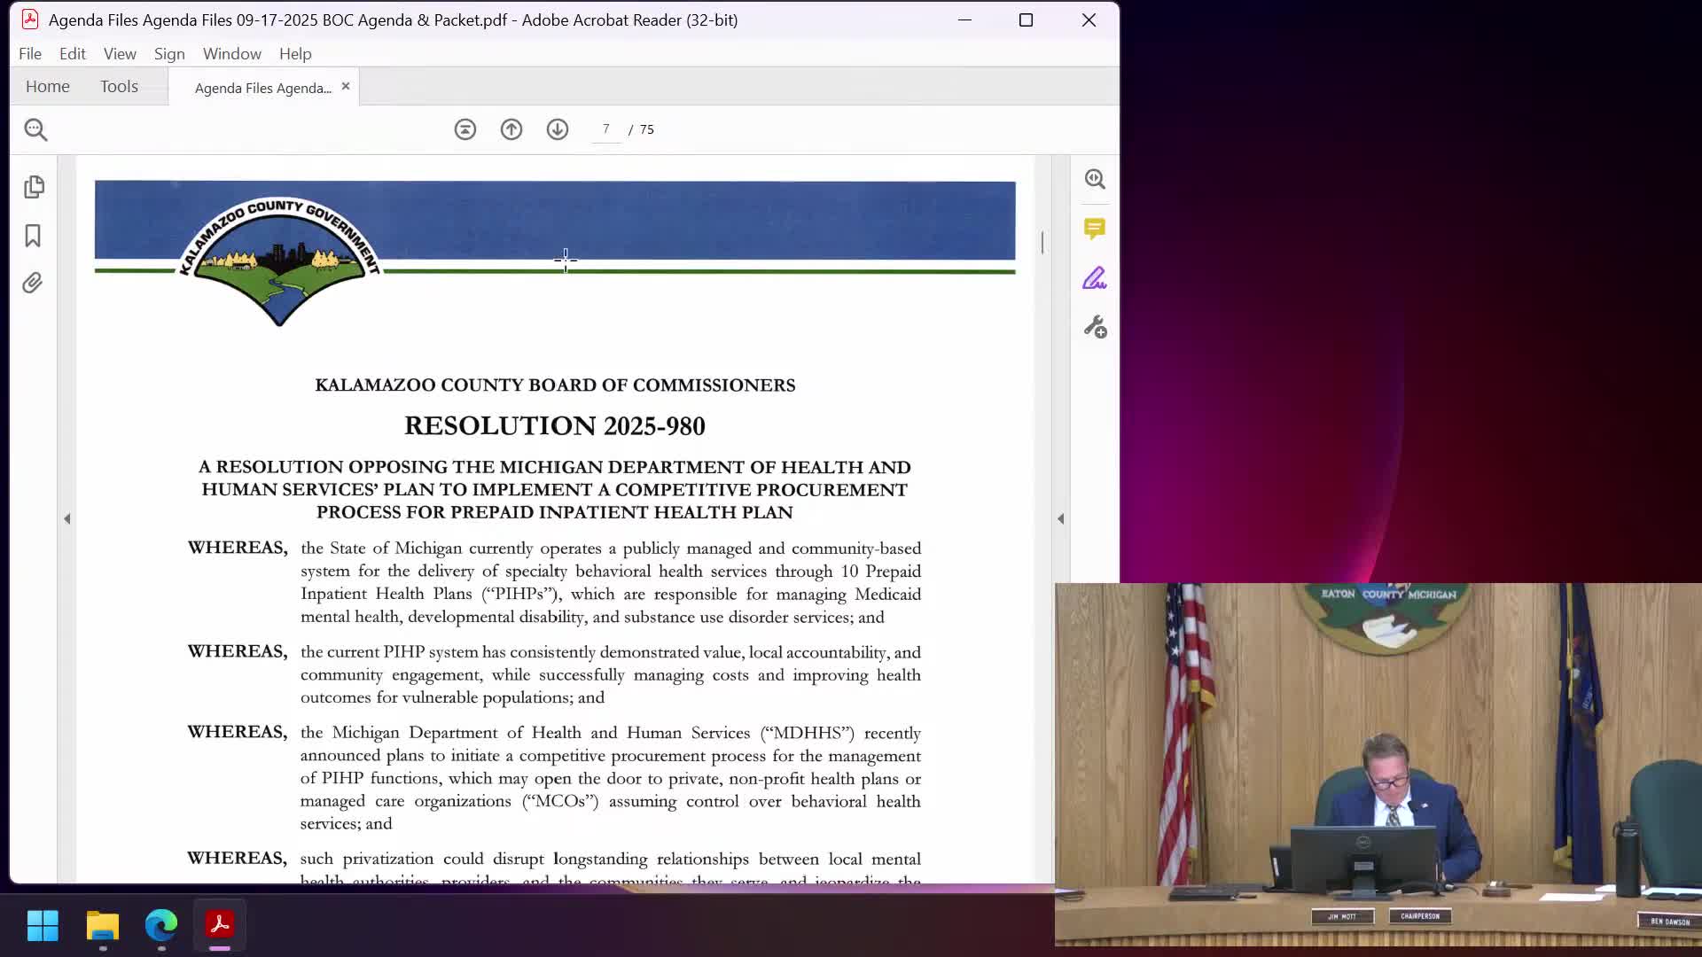Click the vertical scrollbar thumb of the document
Viewport: 1702px width, 957px height.
pyautogui.click(x=1042, y=242)
